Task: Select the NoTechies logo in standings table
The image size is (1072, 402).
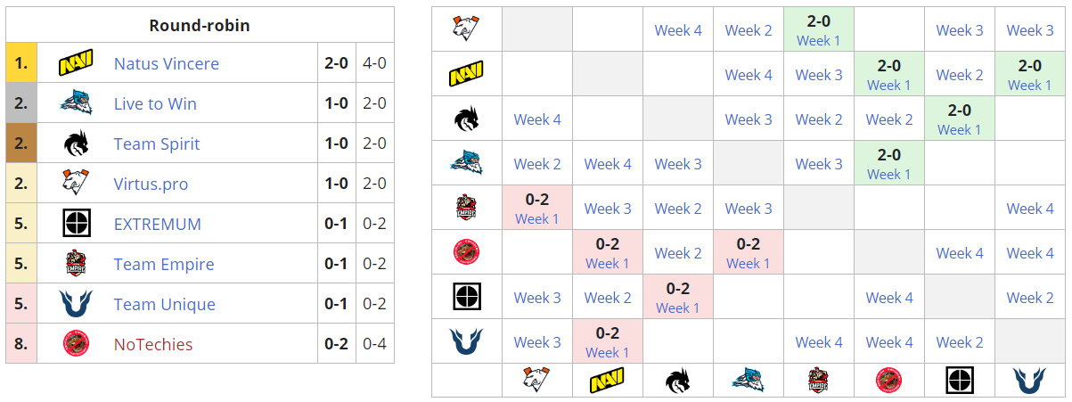Action: pos(76,345)
